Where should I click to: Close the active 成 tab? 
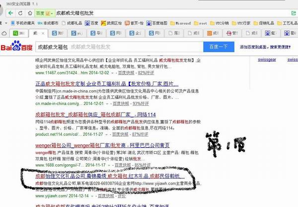[43, 33]
